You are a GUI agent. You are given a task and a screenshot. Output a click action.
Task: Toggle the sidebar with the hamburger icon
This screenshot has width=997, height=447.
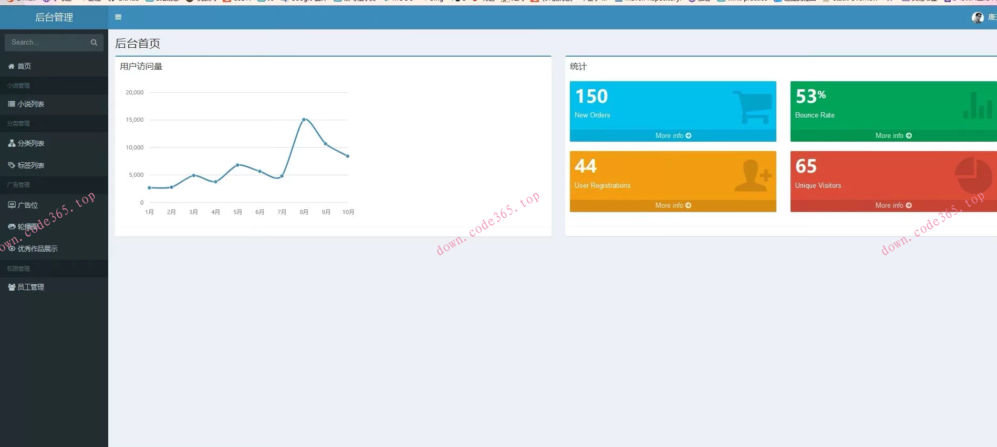click(118, 17)
